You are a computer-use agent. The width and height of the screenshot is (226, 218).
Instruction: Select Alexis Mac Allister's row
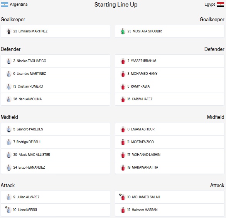[56, 155]
